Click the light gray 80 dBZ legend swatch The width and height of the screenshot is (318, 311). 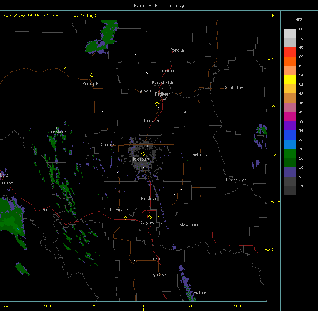point(290,34)
